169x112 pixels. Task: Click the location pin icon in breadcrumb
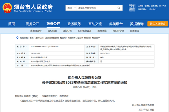[x=17, y=38]
